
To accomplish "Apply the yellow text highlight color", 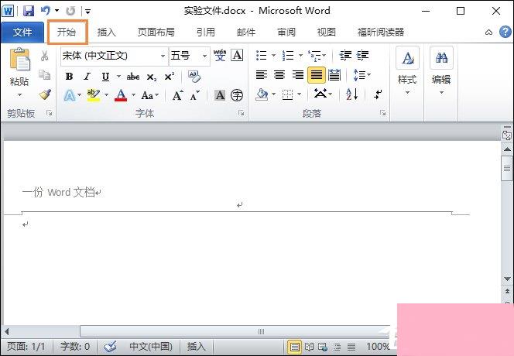I will pyautogui.click(x=94, y=95).
